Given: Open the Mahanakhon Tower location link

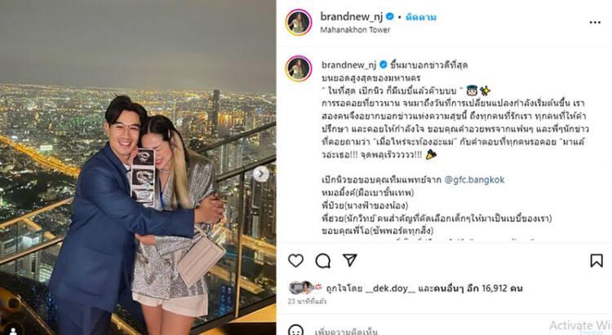Looking at the screenshot, I should (355, 29).
